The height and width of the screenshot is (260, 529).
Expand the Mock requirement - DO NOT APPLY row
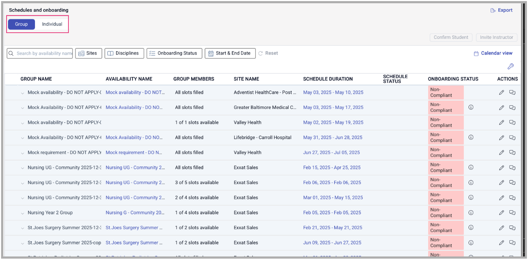[23, 153]
